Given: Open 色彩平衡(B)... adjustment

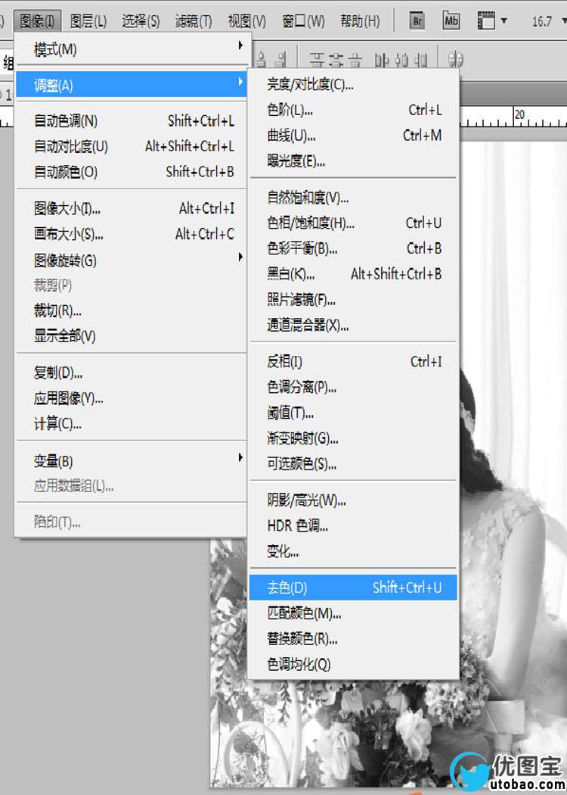Looking at the screenshot, I should (x=353, y=248).
